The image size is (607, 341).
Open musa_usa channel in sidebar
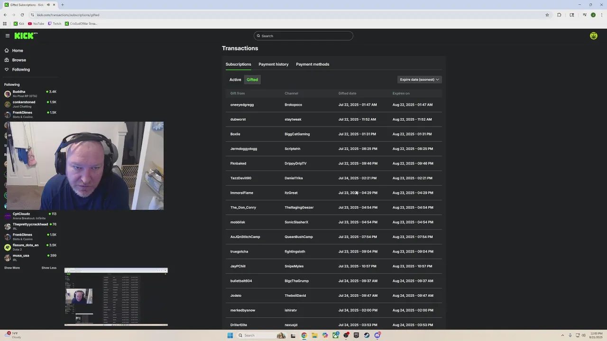pyautogui.click(x=30, y=258)
